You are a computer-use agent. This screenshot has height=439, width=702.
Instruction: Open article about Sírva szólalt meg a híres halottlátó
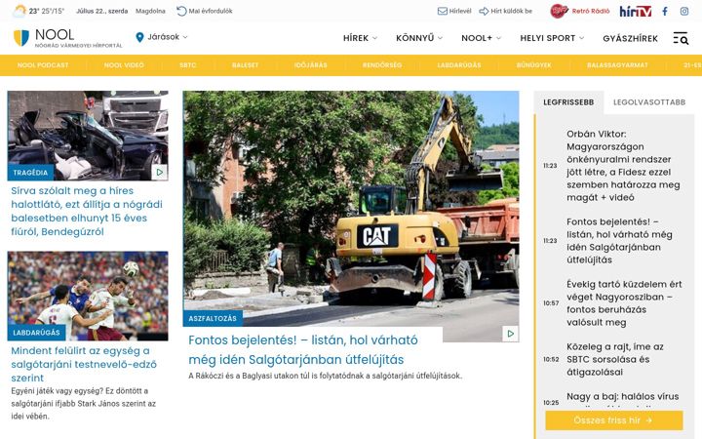coord(87,211)
